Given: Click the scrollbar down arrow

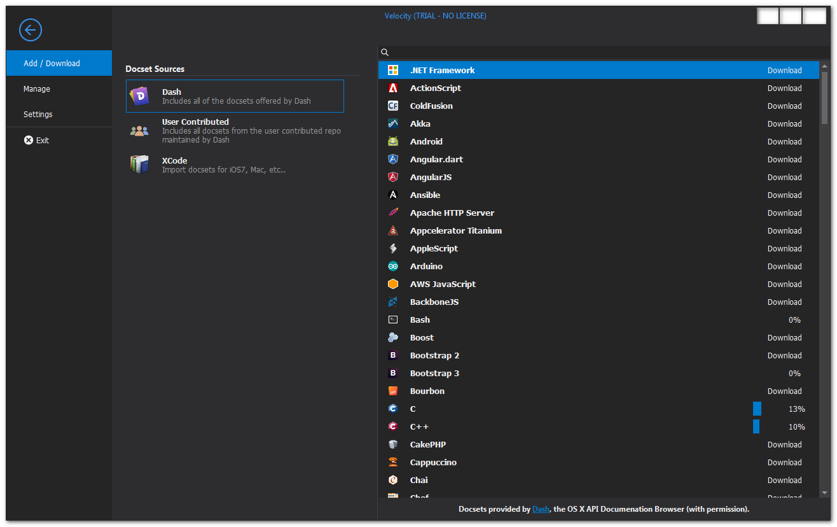Looking at the screenshot, I should (825, 493).
